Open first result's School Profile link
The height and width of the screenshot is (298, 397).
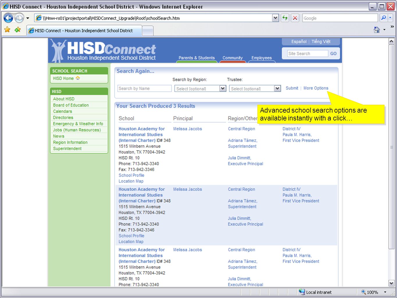131,175
